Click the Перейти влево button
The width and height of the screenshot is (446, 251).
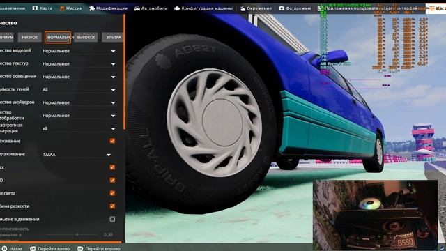(50, 248)
